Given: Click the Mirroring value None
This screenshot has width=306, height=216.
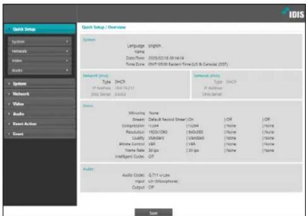Looking at the screenshot, I should (x=154, y=113).
